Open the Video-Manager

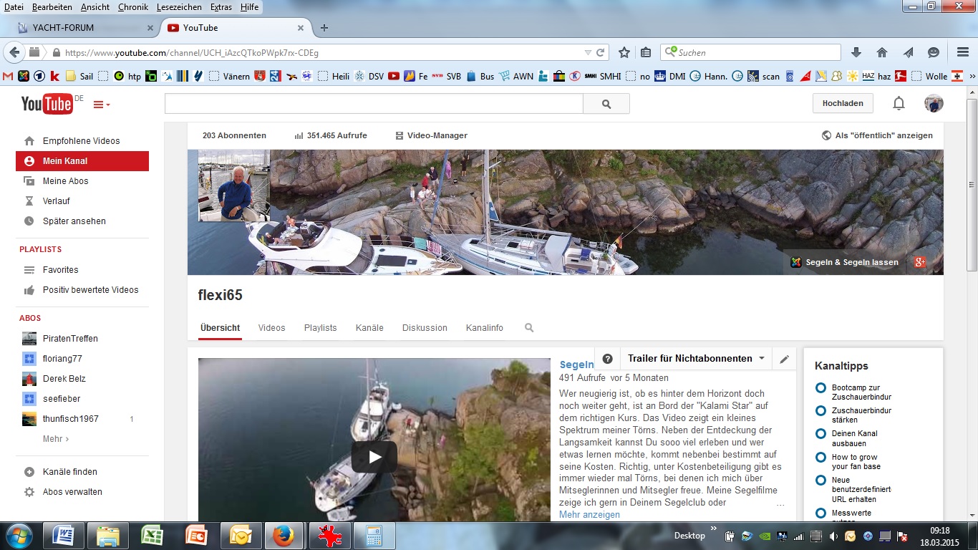point(431,135)
